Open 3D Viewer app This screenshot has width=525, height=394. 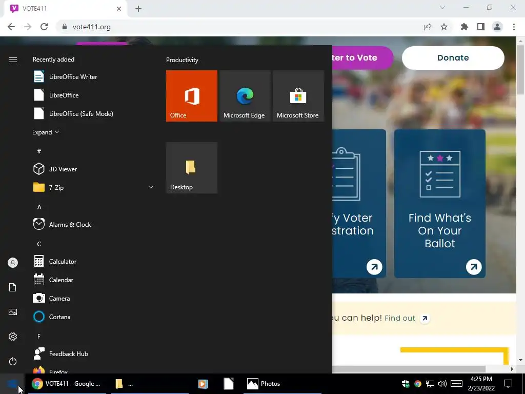pos(93,169)
